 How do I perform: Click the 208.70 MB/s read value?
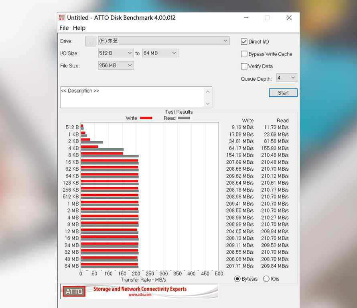tap(275, 259)
